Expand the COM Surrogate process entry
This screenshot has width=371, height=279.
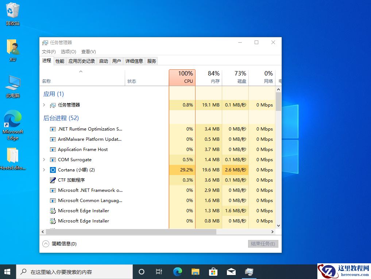44,159
